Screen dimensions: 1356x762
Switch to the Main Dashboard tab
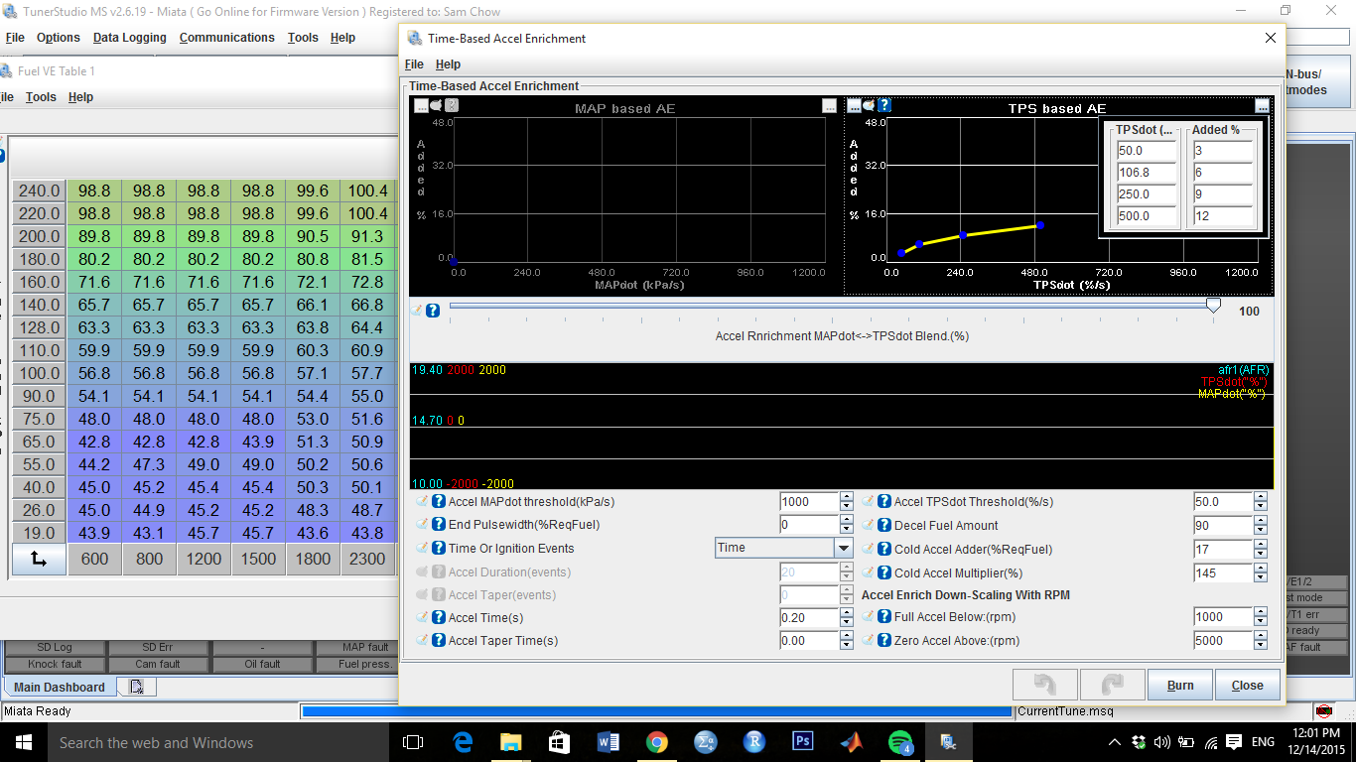60,687
